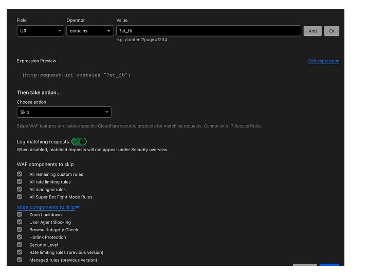Uncheck User Agent Blocking checkbox
The height and width of the screenshot is (276, 367).
pyautogui.click(x=20, y=222)
